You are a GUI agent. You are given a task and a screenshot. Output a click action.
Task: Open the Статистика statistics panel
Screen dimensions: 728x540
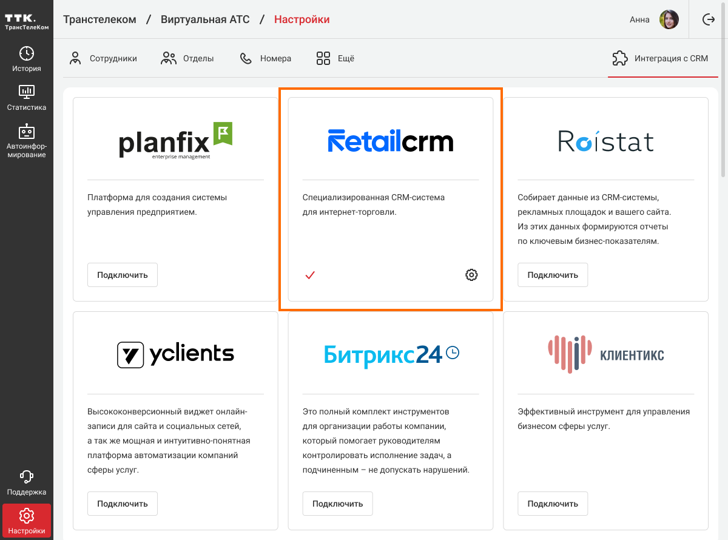tap(27, 98)
